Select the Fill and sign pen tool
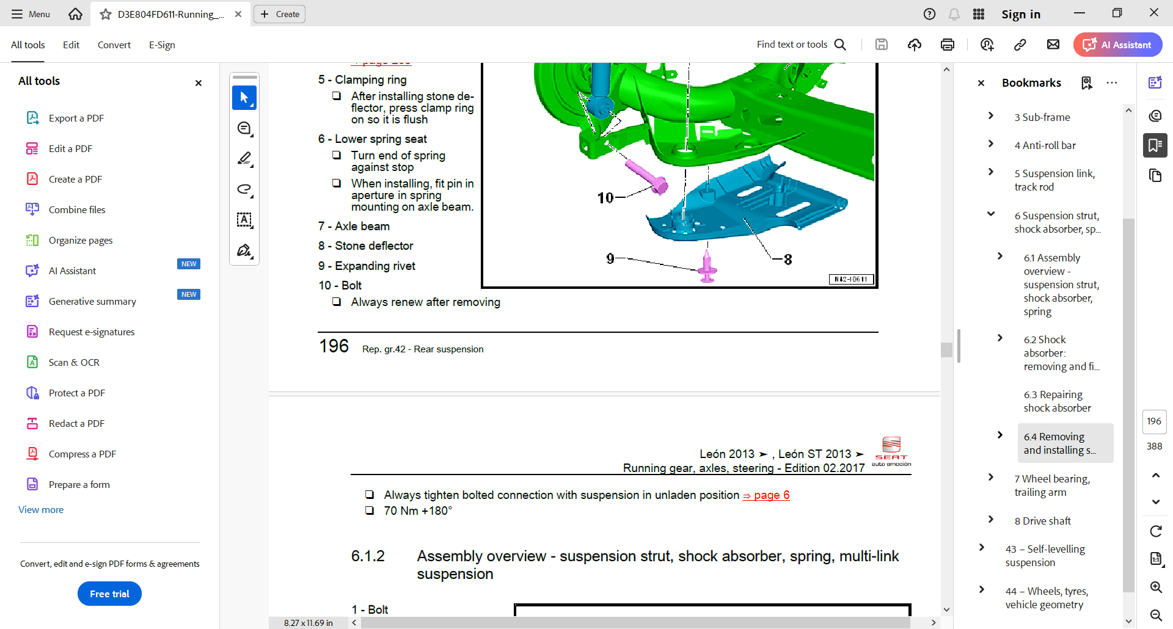 pos(244,250)
